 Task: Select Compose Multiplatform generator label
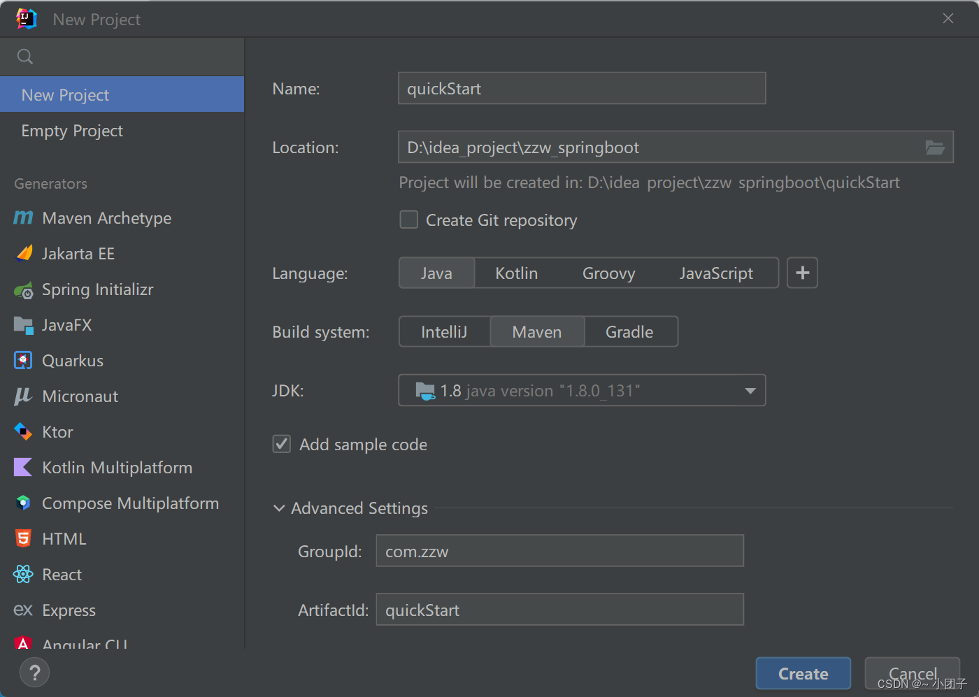(x=131, y=503)
